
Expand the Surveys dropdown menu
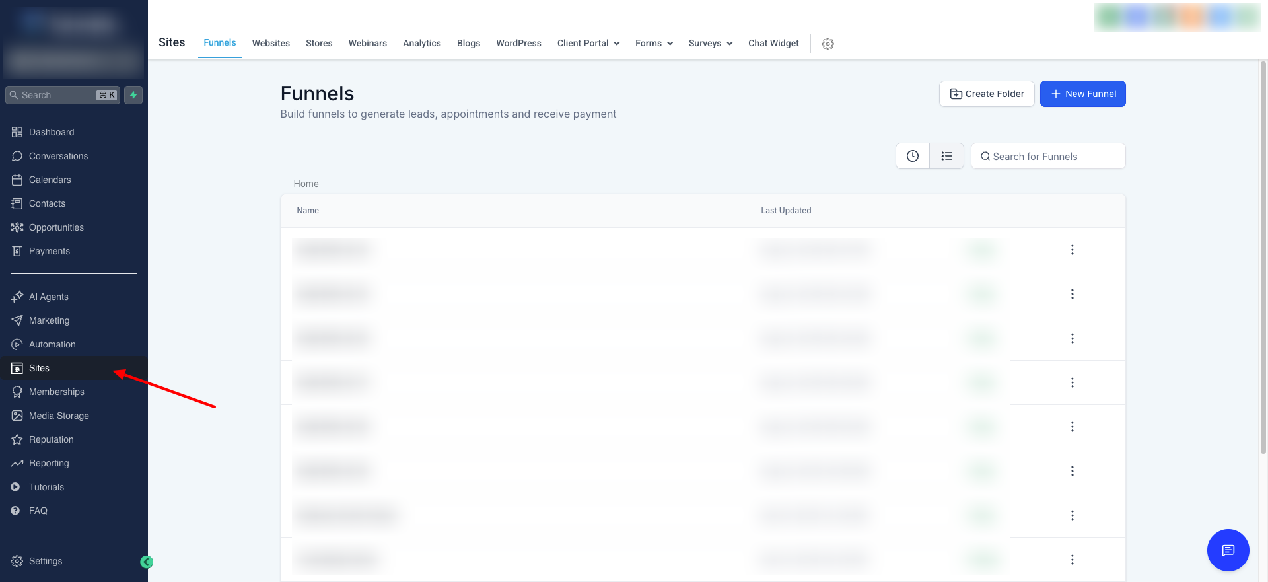[x=710, y=43]
